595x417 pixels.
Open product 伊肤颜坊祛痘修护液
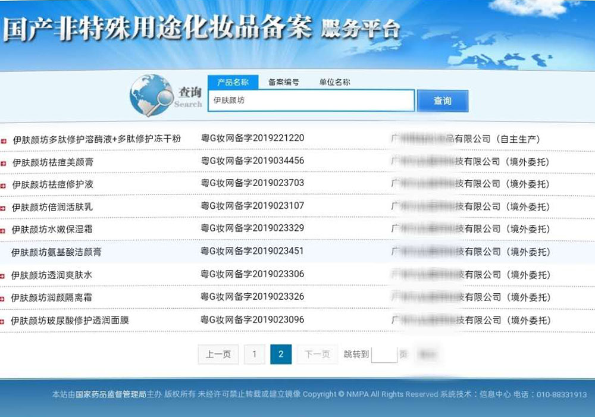click(52, 184)
